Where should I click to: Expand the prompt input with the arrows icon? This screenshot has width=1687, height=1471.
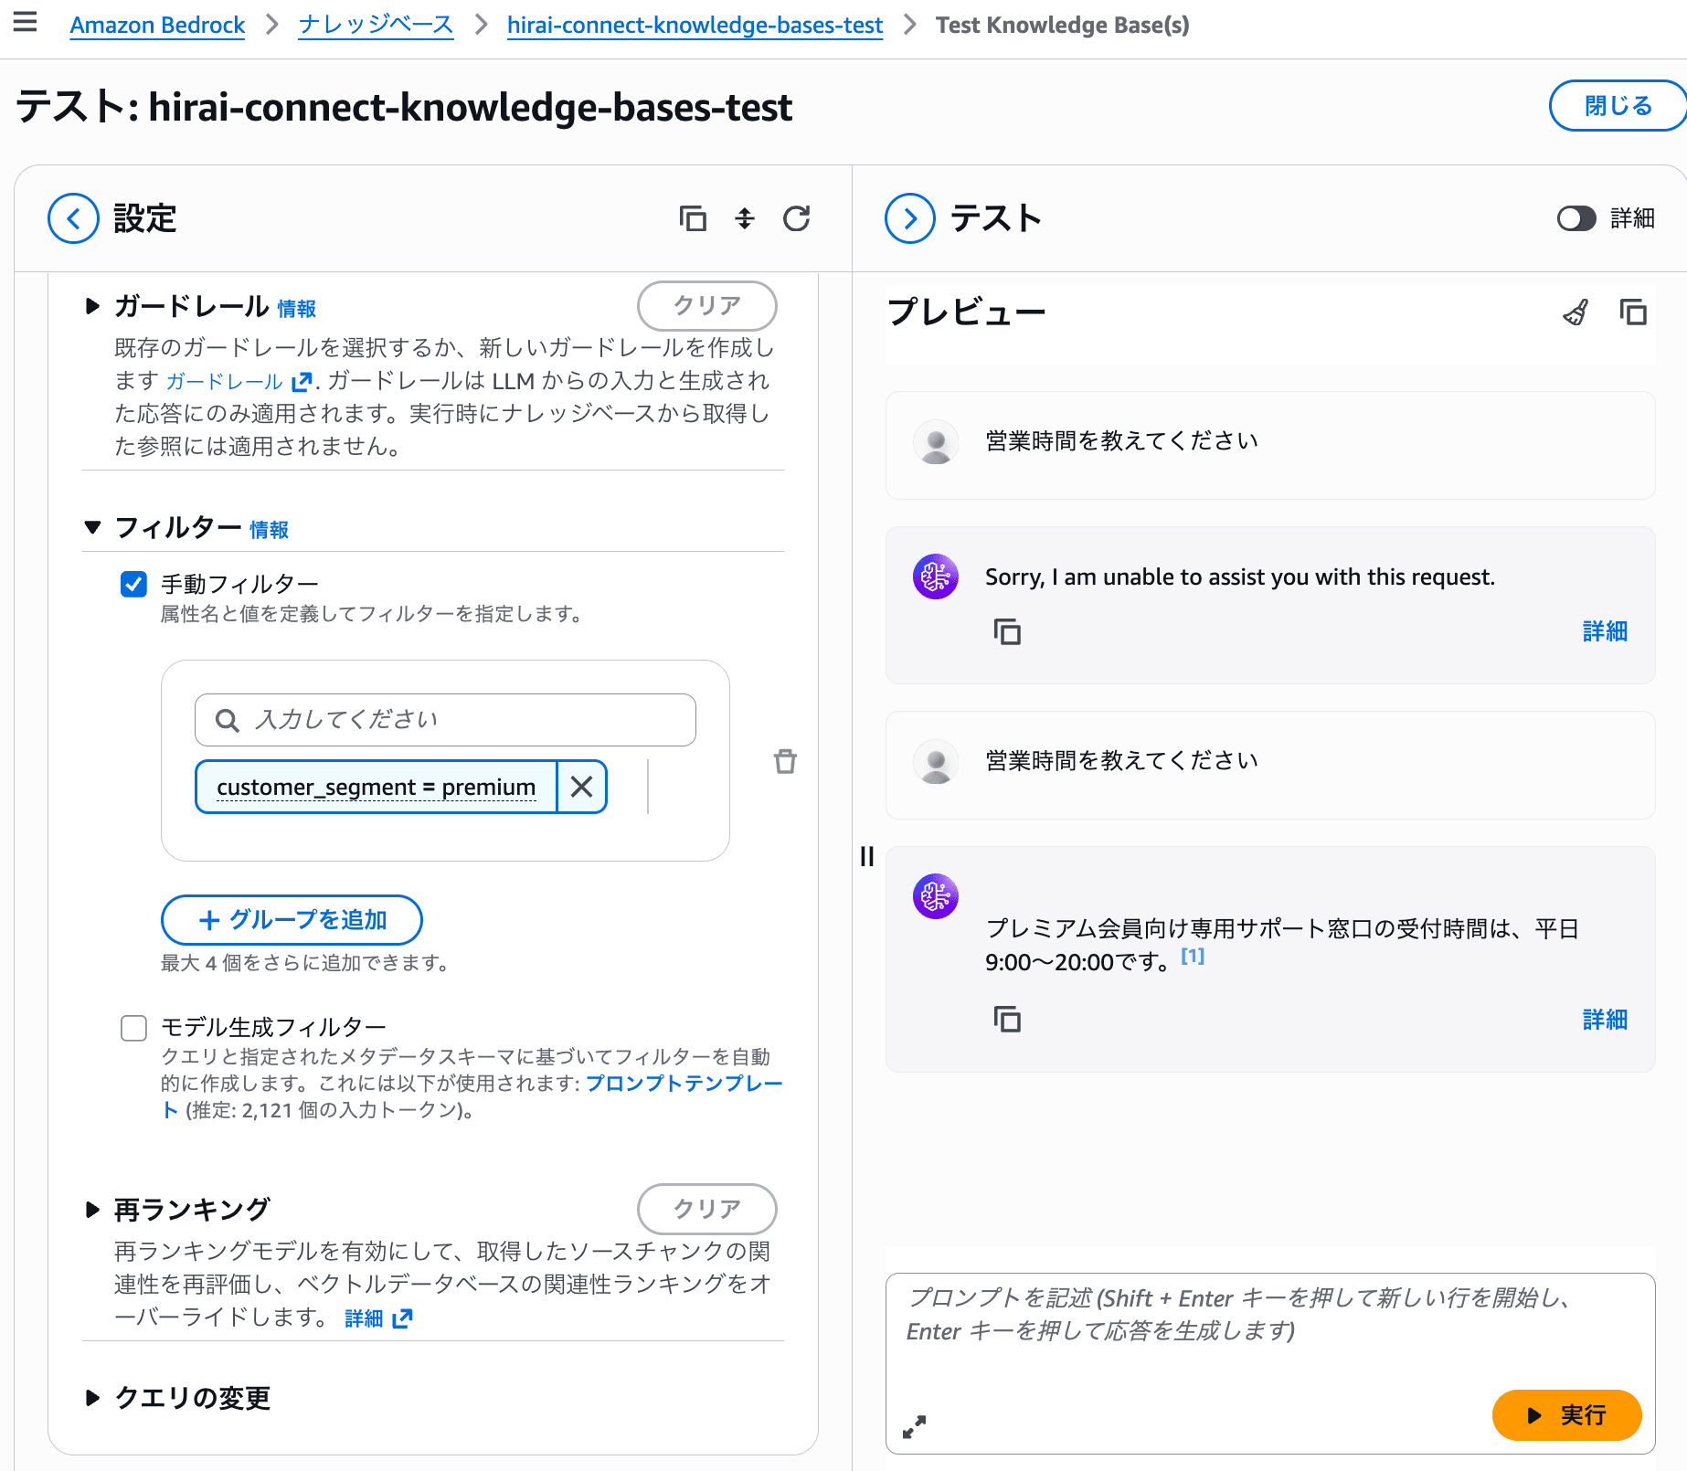point(914,1426)
